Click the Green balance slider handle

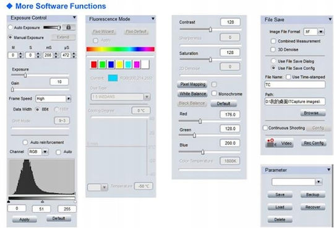click(194, 135)
